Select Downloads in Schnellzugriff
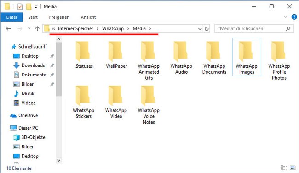299x173 pixels. (x=33, y=65)
